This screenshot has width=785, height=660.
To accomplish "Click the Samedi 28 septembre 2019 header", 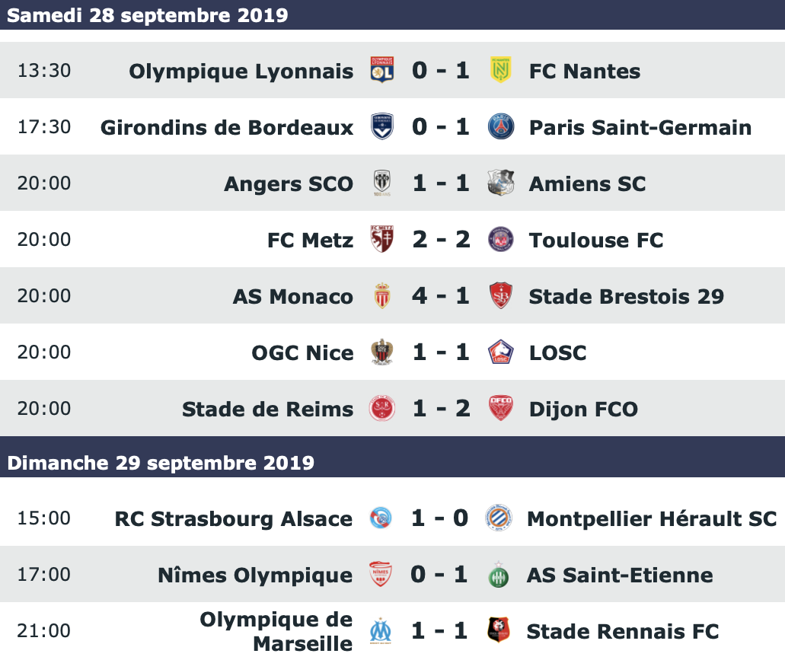I will (x=148, y=15).
